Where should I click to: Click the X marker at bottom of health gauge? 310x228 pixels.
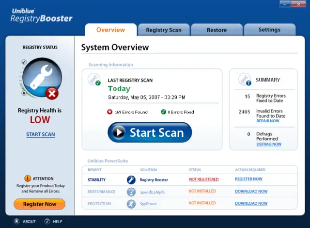(24, 93)
